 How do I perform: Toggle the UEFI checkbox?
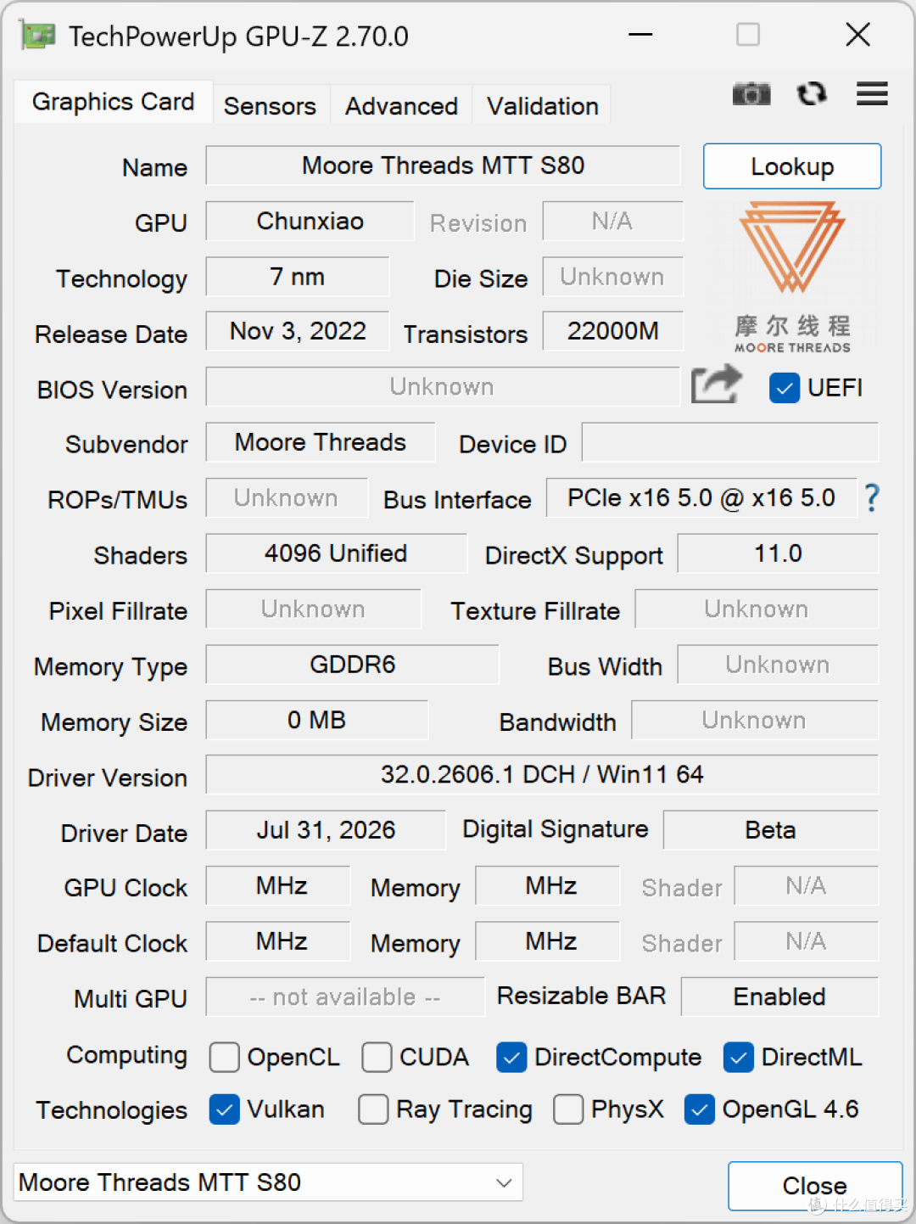tap(785, 388)
